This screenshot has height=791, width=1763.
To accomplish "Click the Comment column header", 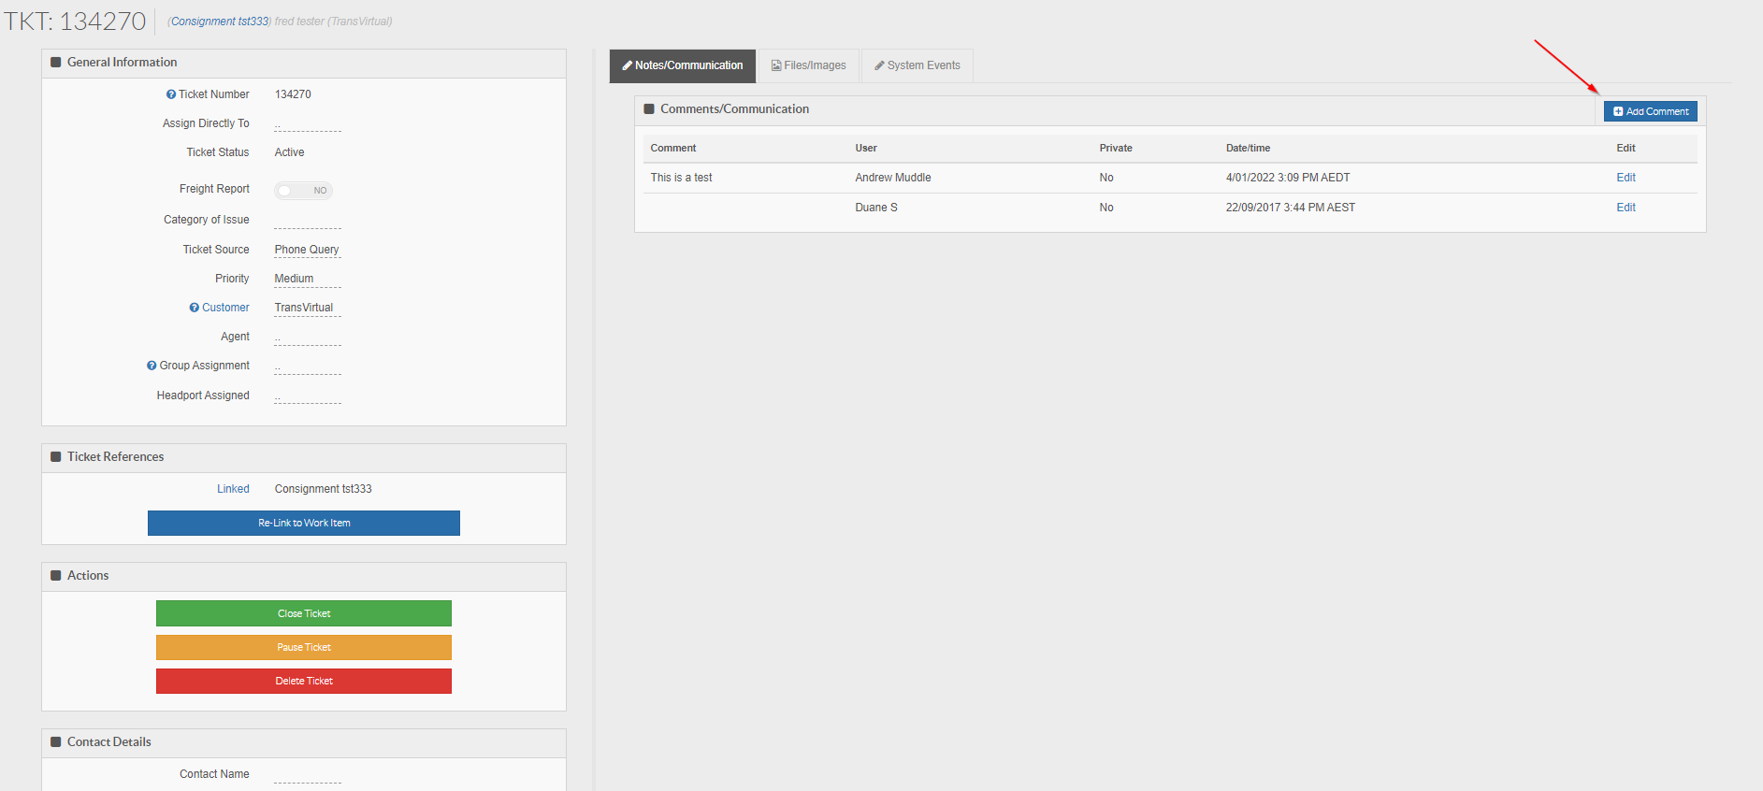I will [673, 148].
